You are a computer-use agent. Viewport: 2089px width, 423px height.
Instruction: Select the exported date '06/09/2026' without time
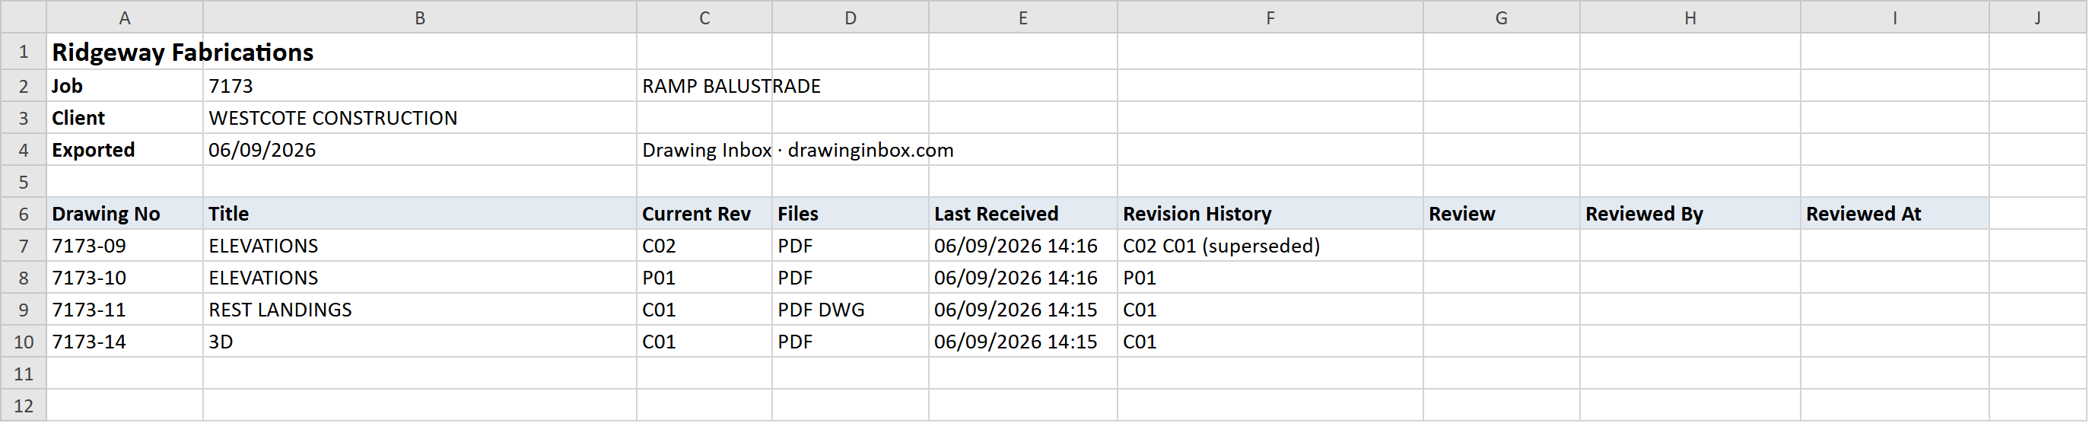[420, 150]
